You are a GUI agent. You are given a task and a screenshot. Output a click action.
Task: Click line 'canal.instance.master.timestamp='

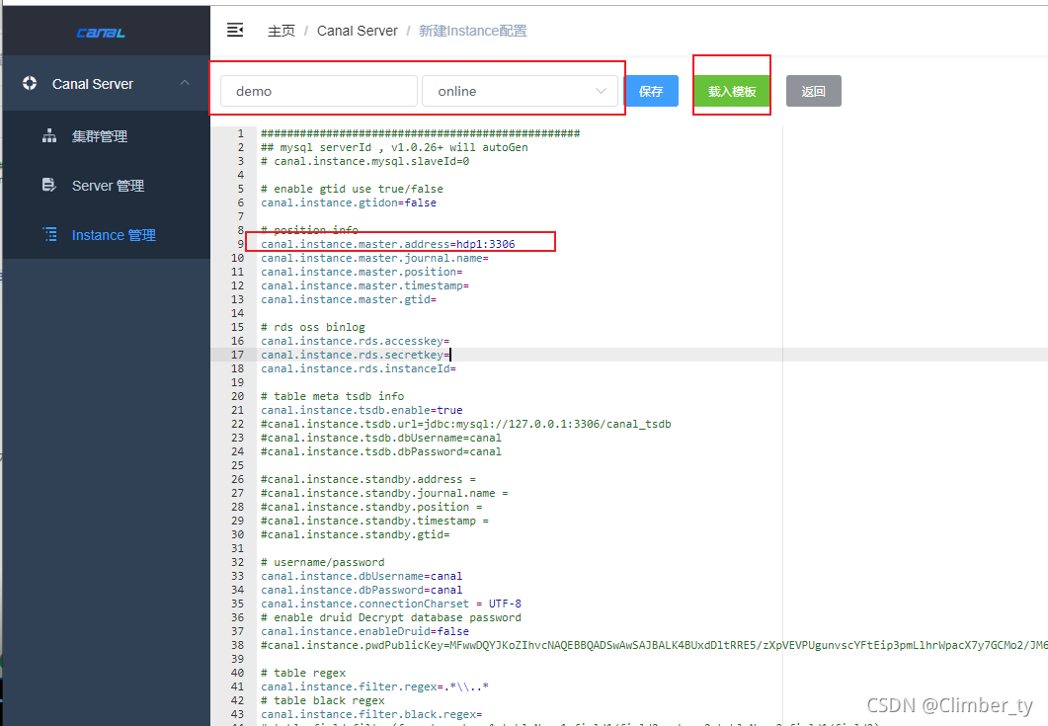pos(364,285)
